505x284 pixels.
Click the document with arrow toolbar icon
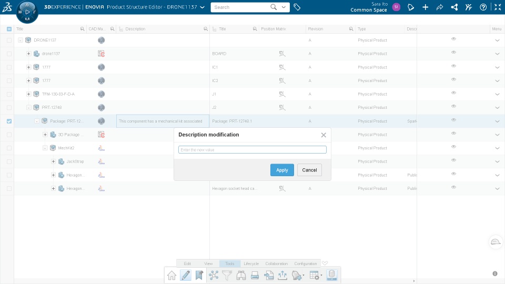coord(269,275)
